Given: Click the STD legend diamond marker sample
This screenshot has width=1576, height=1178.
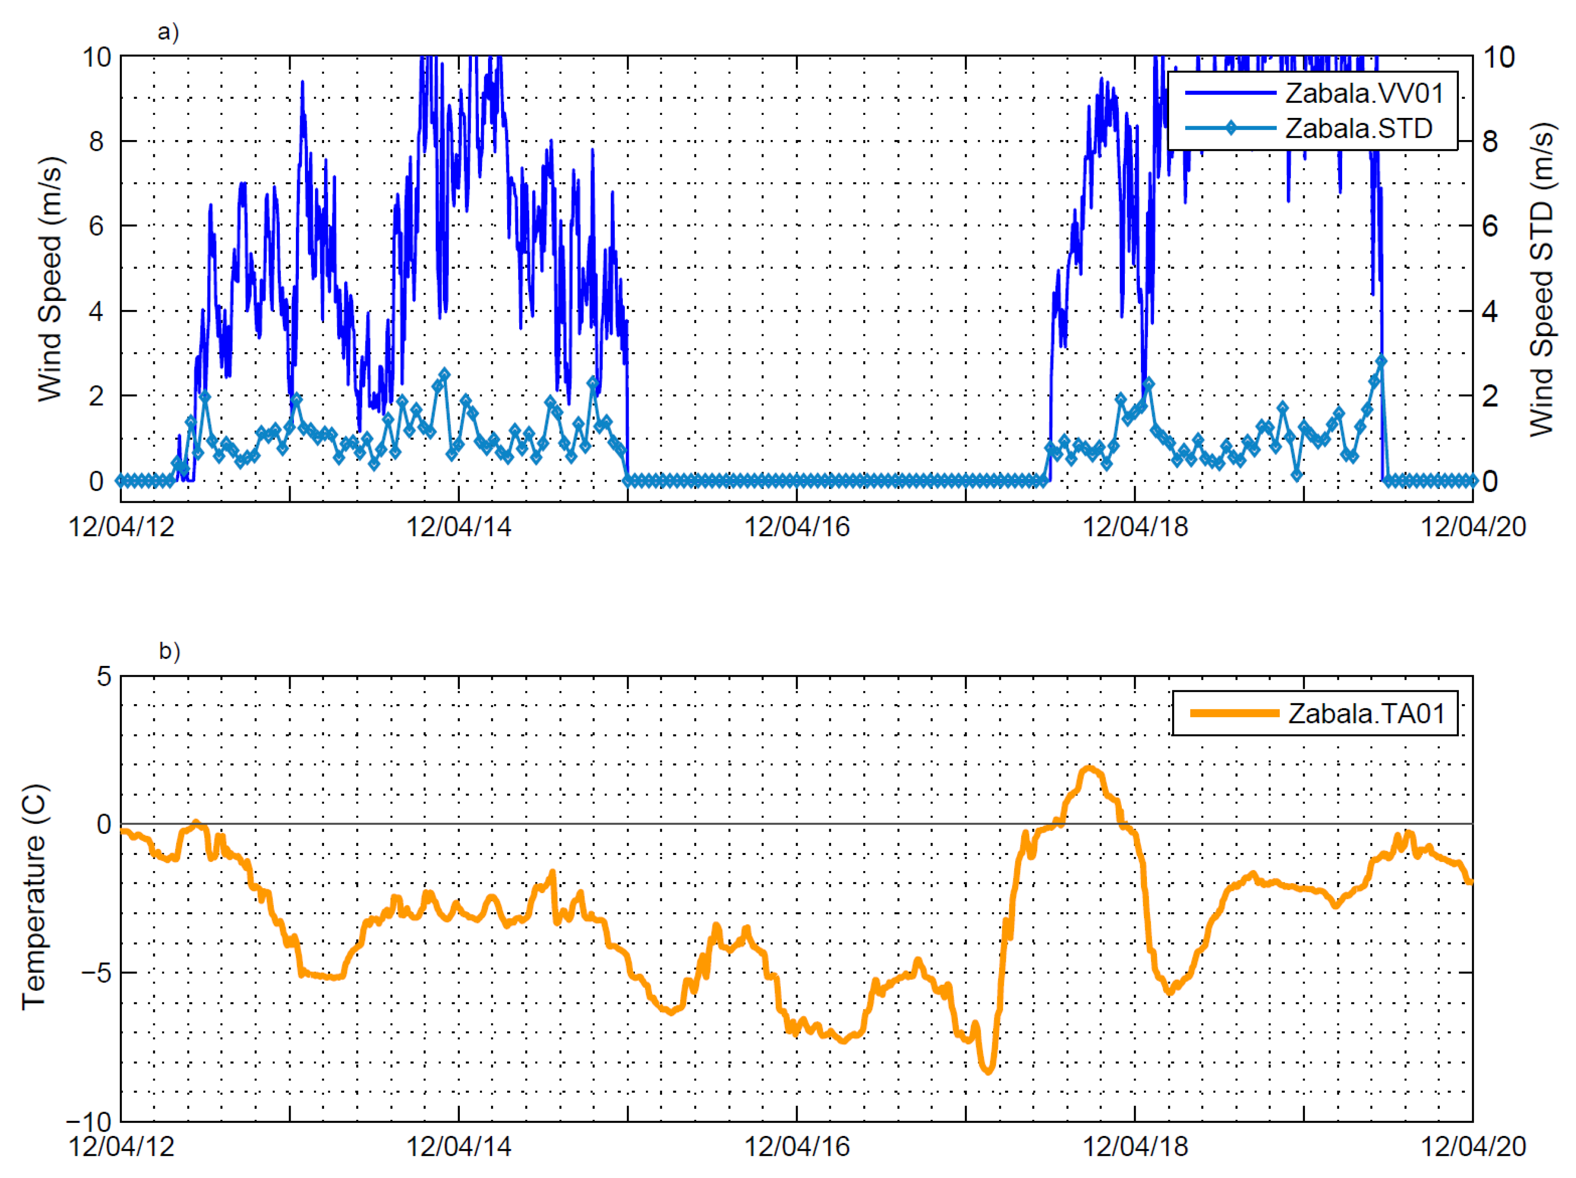Looking at the screenshot, I should [1230, 129].
